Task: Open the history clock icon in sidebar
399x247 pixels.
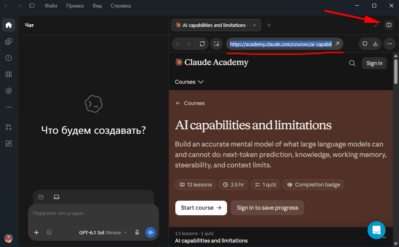Action: 9,58
